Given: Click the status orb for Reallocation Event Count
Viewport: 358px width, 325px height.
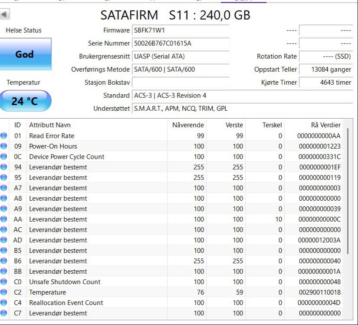Looking at the screenshot, I should click(x=4, y=303).
